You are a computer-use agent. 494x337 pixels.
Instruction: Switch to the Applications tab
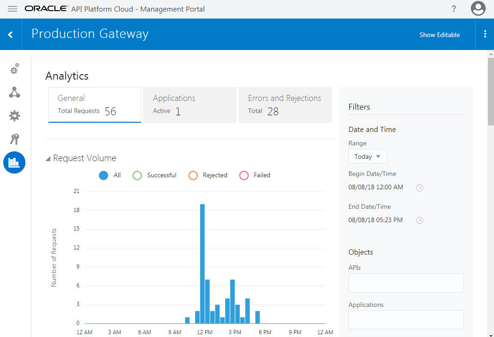[189, 105]
